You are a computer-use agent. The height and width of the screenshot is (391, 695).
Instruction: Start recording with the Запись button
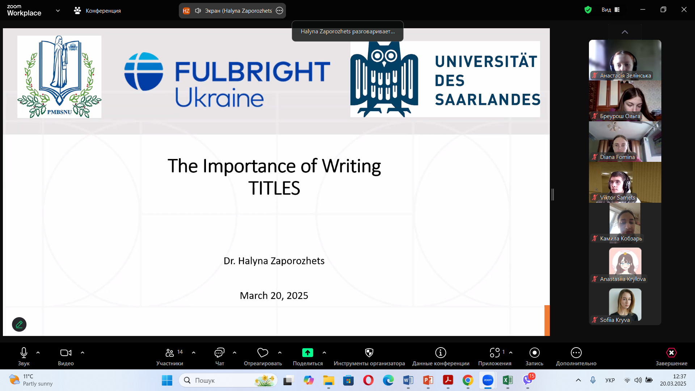coord(534,357)
